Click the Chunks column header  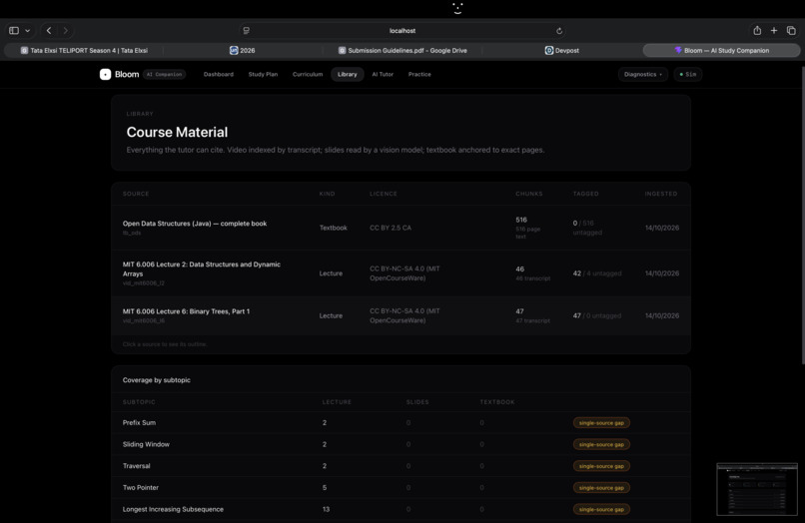528,194
